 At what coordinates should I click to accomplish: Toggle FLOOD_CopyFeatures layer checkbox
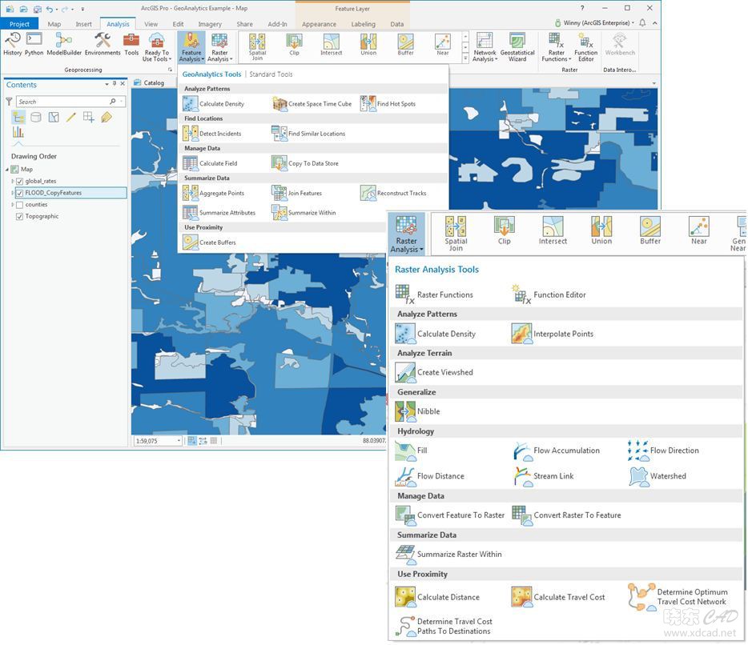(x=19, y=193)
